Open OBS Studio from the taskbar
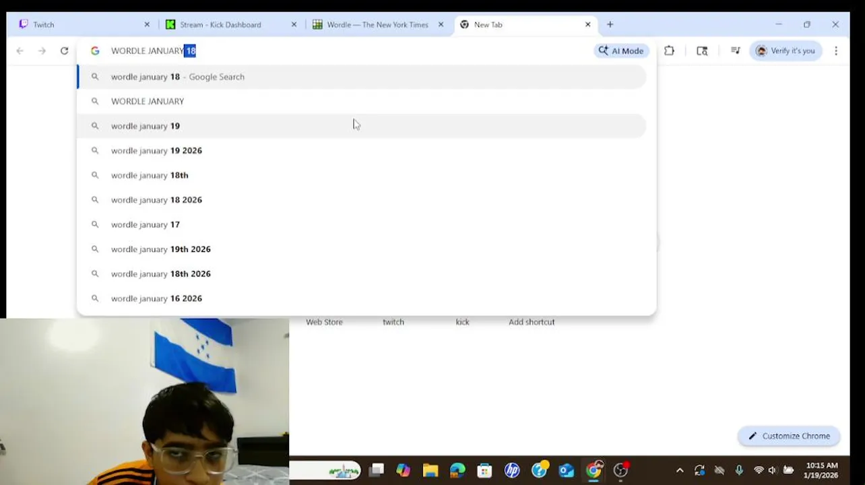The width and height of the screenshot is (865, 485). point(620,470)
